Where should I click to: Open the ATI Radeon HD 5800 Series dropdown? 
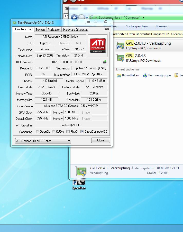tap(43, 141)
